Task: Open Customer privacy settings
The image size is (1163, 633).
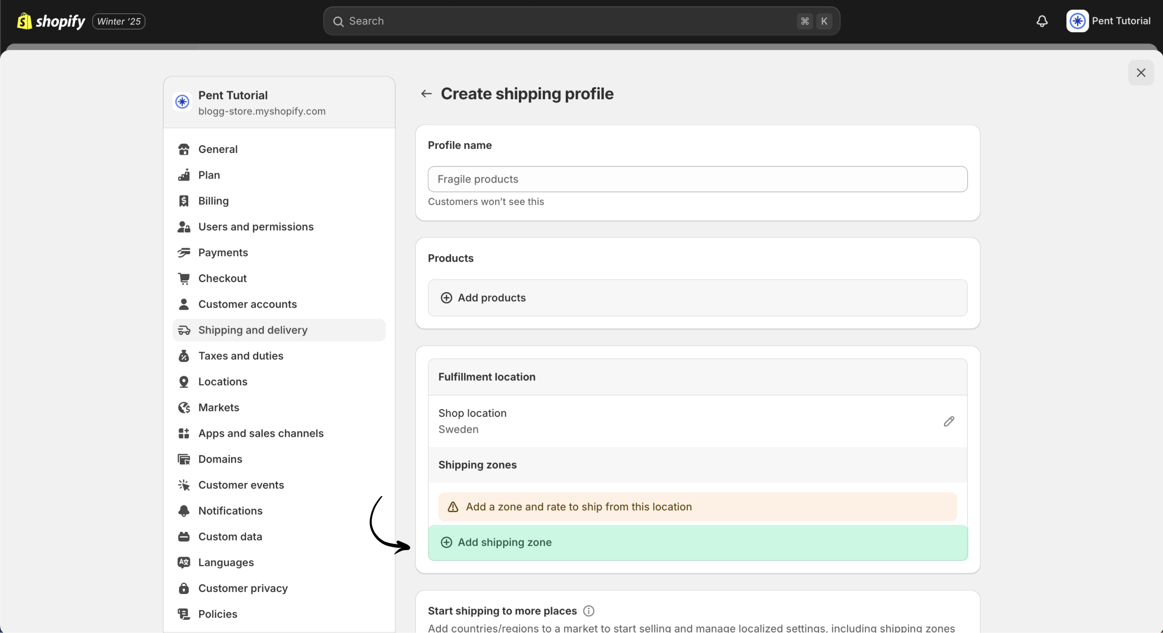Action: pos(279,588)
